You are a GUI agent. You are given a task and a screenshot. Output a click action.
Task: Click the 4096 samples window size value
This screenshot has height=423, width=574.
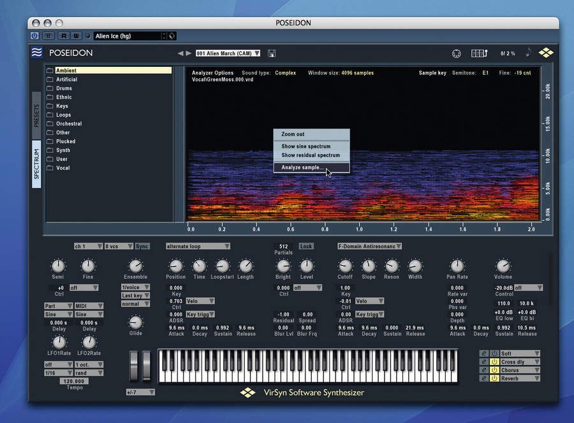coord(357,73)
